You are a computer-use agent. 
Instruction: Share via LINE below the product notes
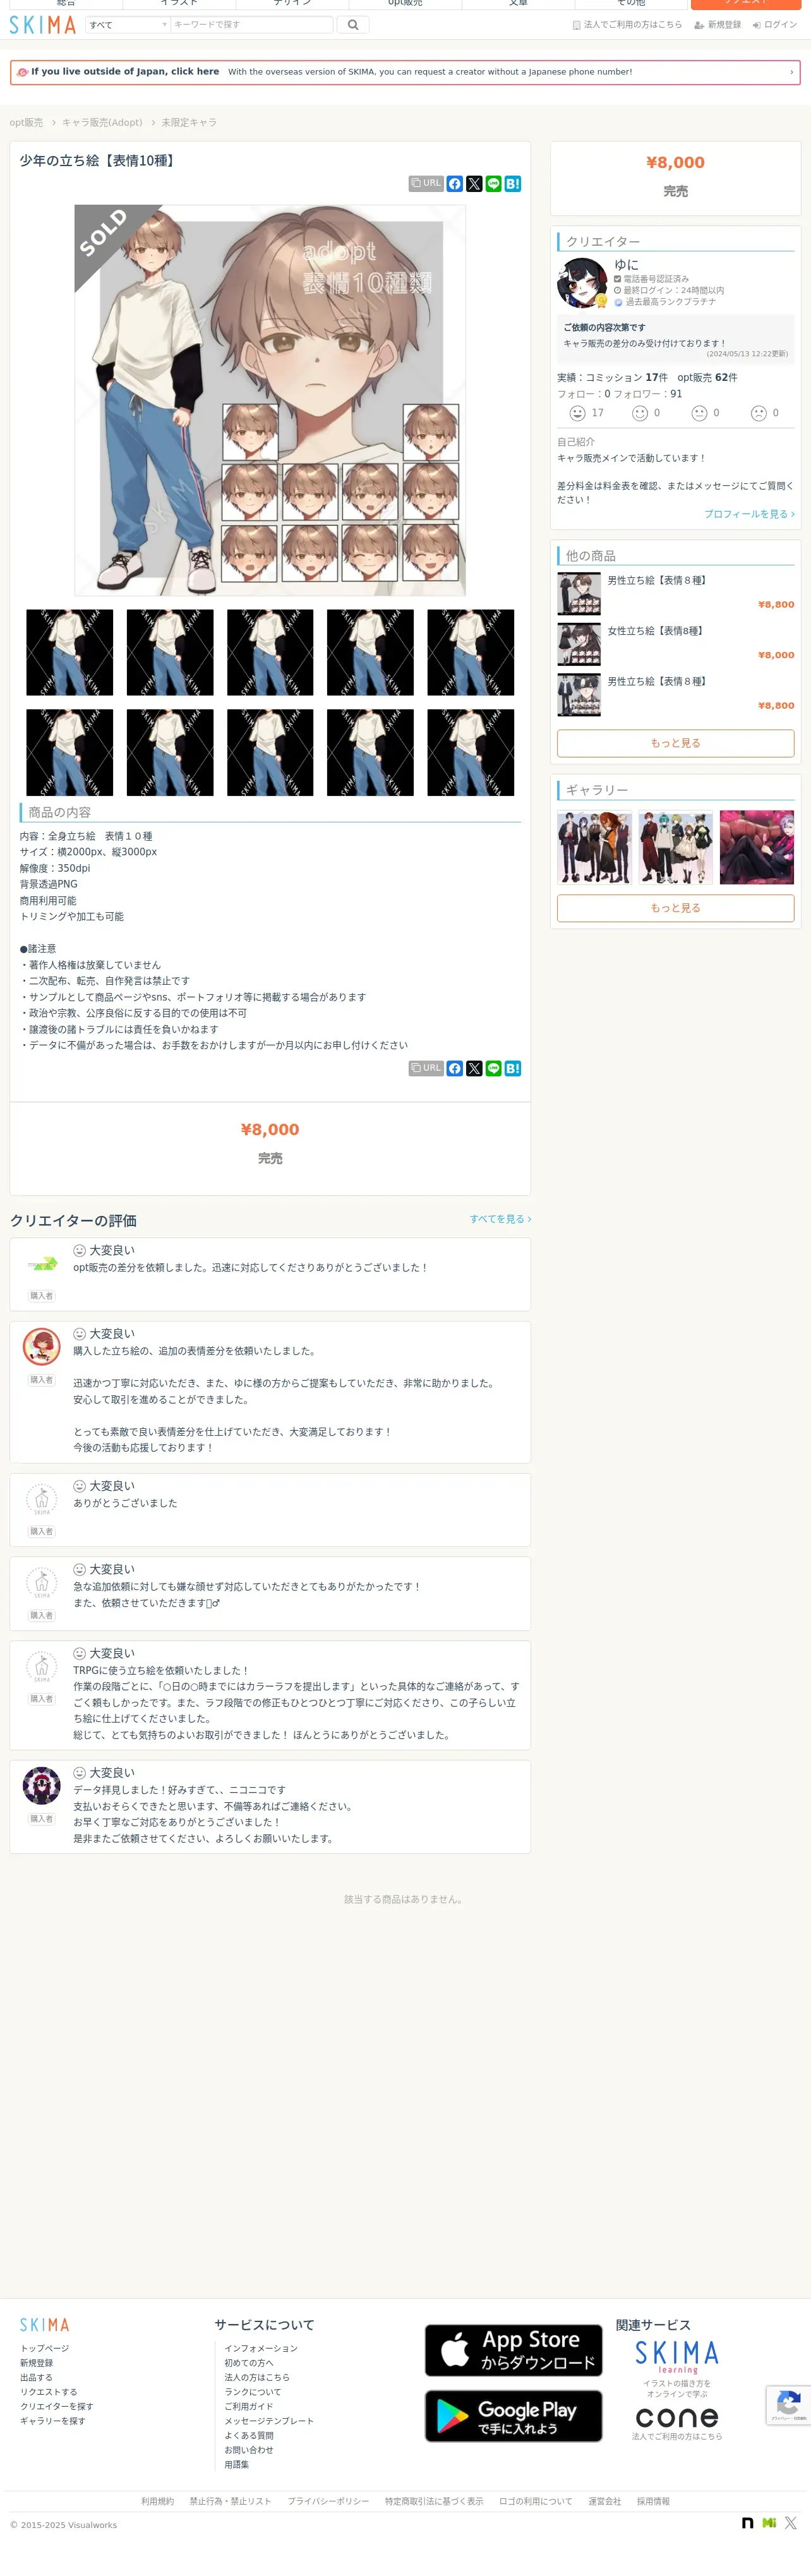tap(493, 1068)
